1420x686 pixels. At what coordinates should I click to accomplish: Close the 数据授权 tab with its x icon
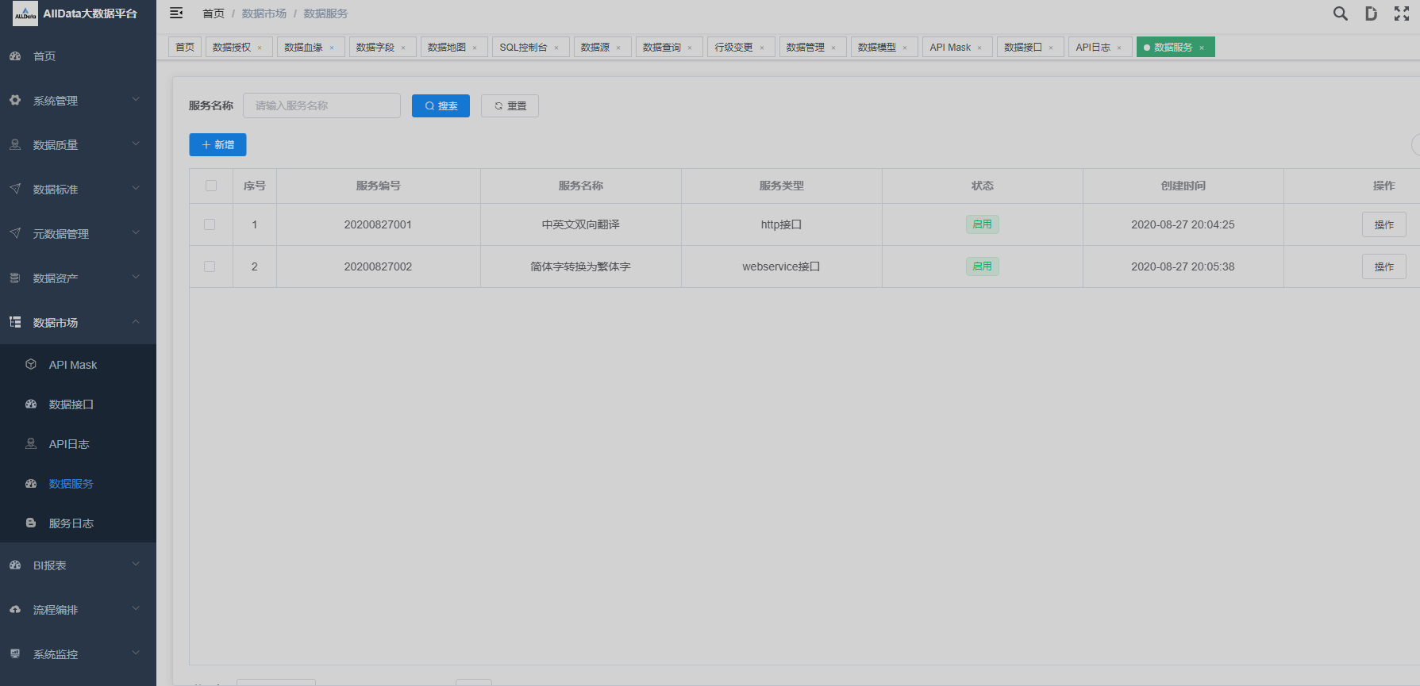[260, 48]
